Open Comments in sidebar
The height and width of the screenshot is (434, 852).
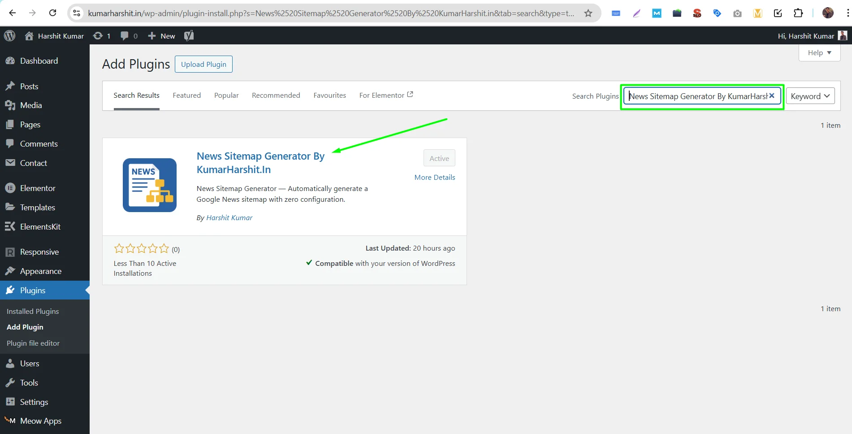point(45,144)
